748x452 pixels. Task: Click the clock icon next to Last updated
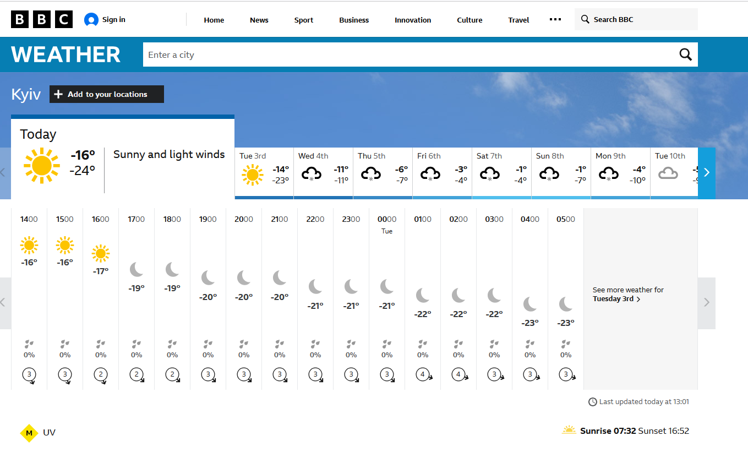point(593,402)
